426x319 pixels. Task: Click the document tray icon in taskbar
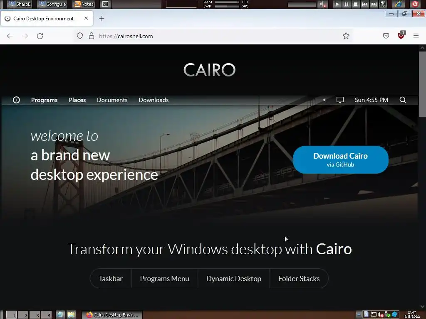pos(366,314)
